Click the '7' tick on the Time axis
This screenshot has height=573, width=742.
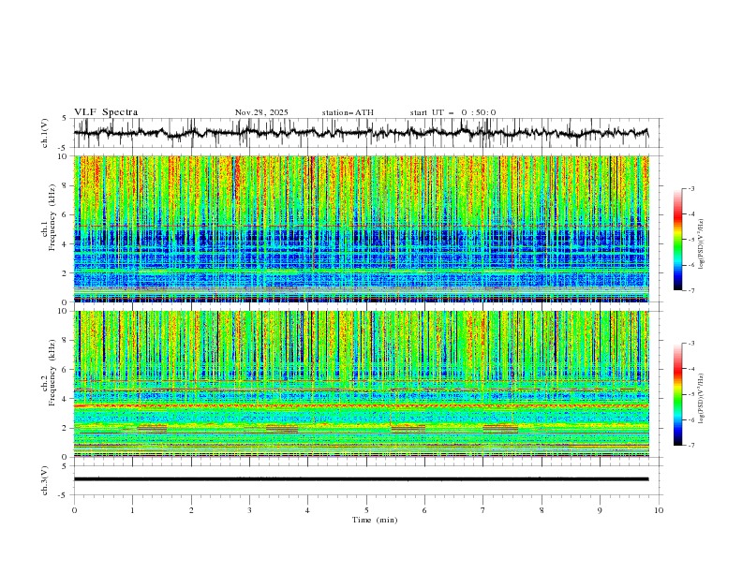click(x=483, y=510)
